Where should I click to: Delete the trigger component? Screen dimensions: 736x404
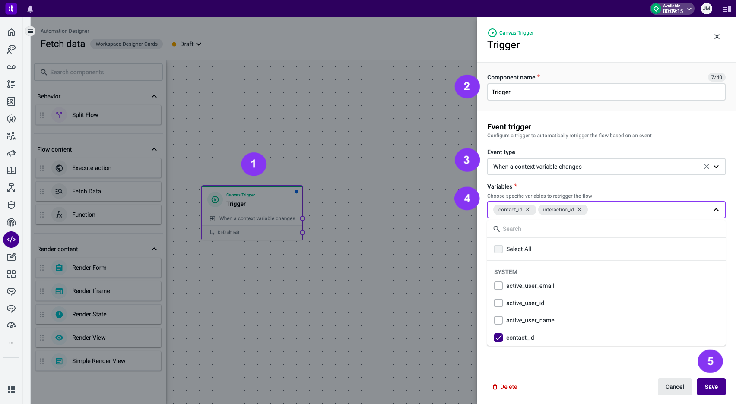pyautogui.click(x=505, y=387)
